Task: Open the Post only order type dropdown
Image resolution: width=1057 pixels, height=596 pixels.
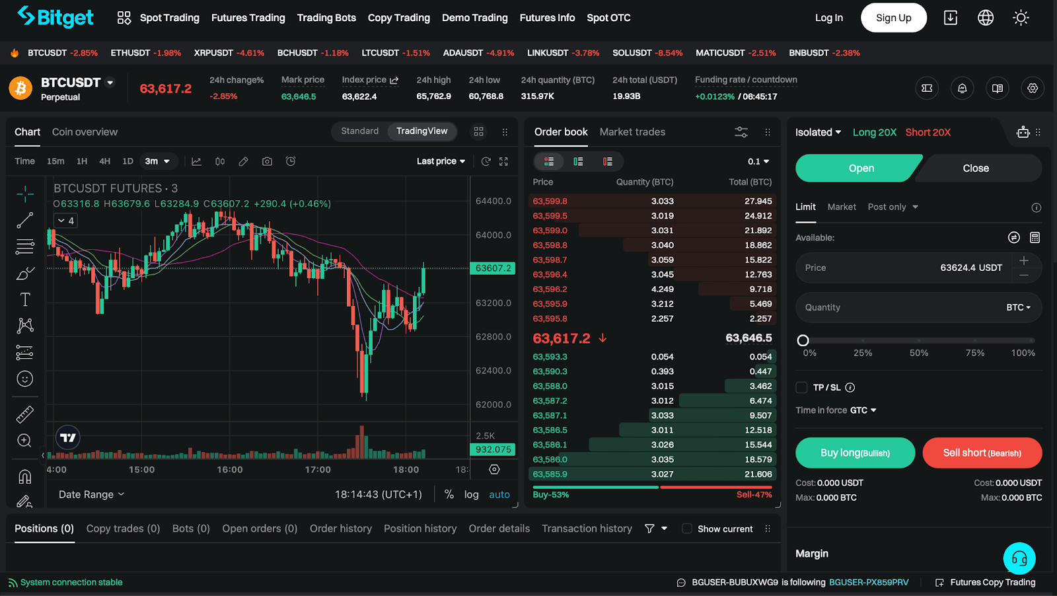Action: [x=893, y=207]
